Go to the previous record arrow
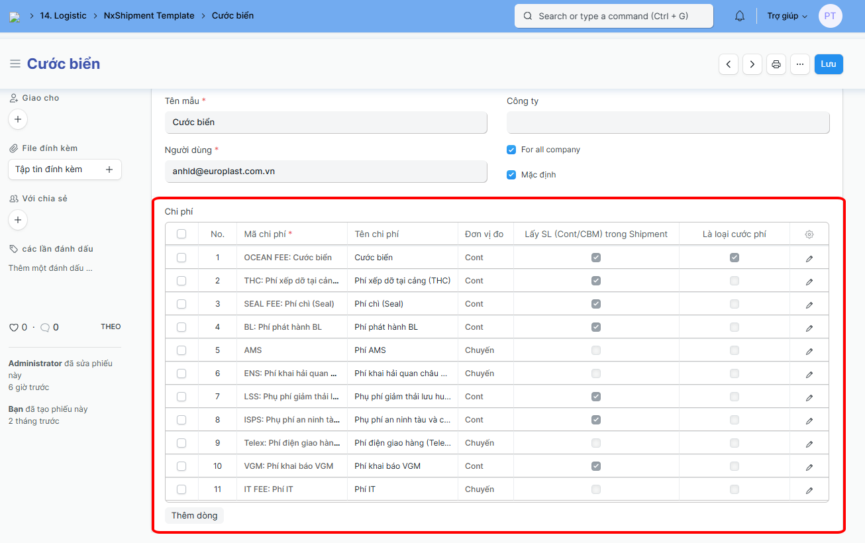 pyautogui.click(x=729, y=64)
